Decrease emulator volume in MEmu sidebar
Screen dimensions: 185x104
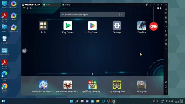point(166,31)
